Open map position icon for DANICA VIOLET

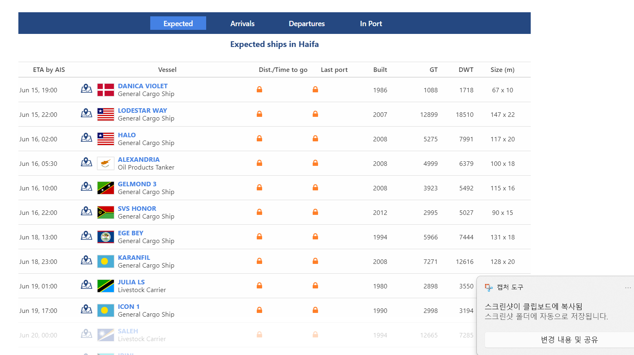coord(86,89)
